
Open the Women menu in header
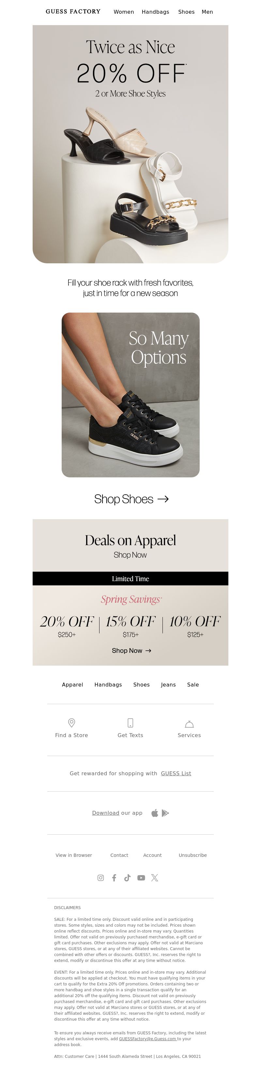click(124, 12)
